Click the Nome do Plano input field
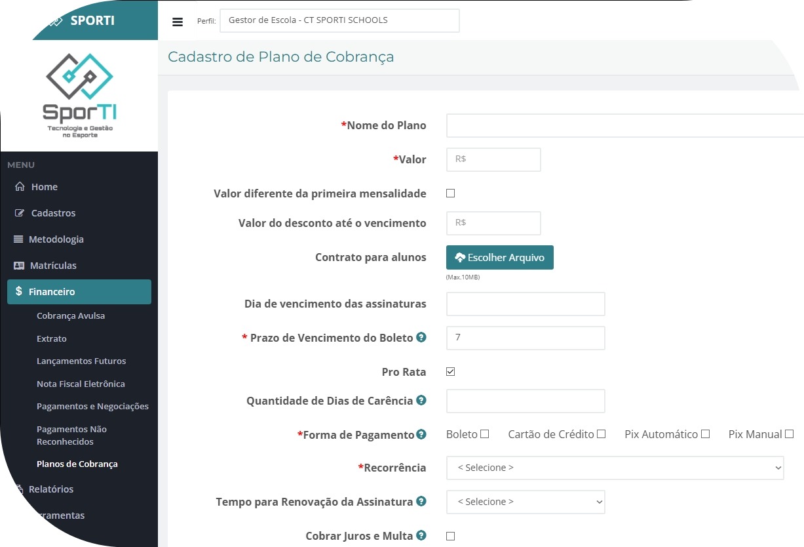804x547 pixels. [x=624, y=125]
